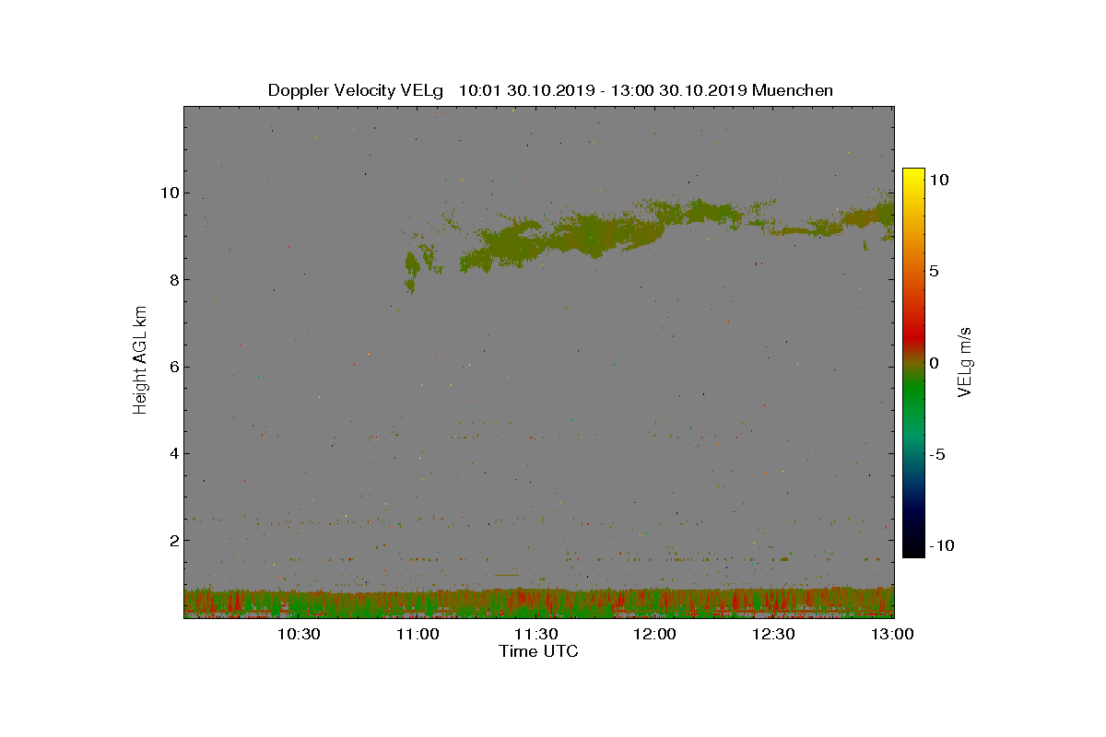Click the '11:00' time axis label

click(418, 634)
